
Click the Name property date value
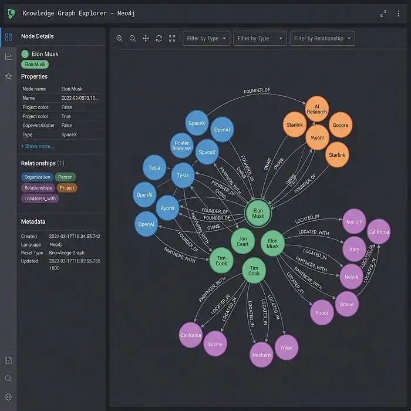80,98
